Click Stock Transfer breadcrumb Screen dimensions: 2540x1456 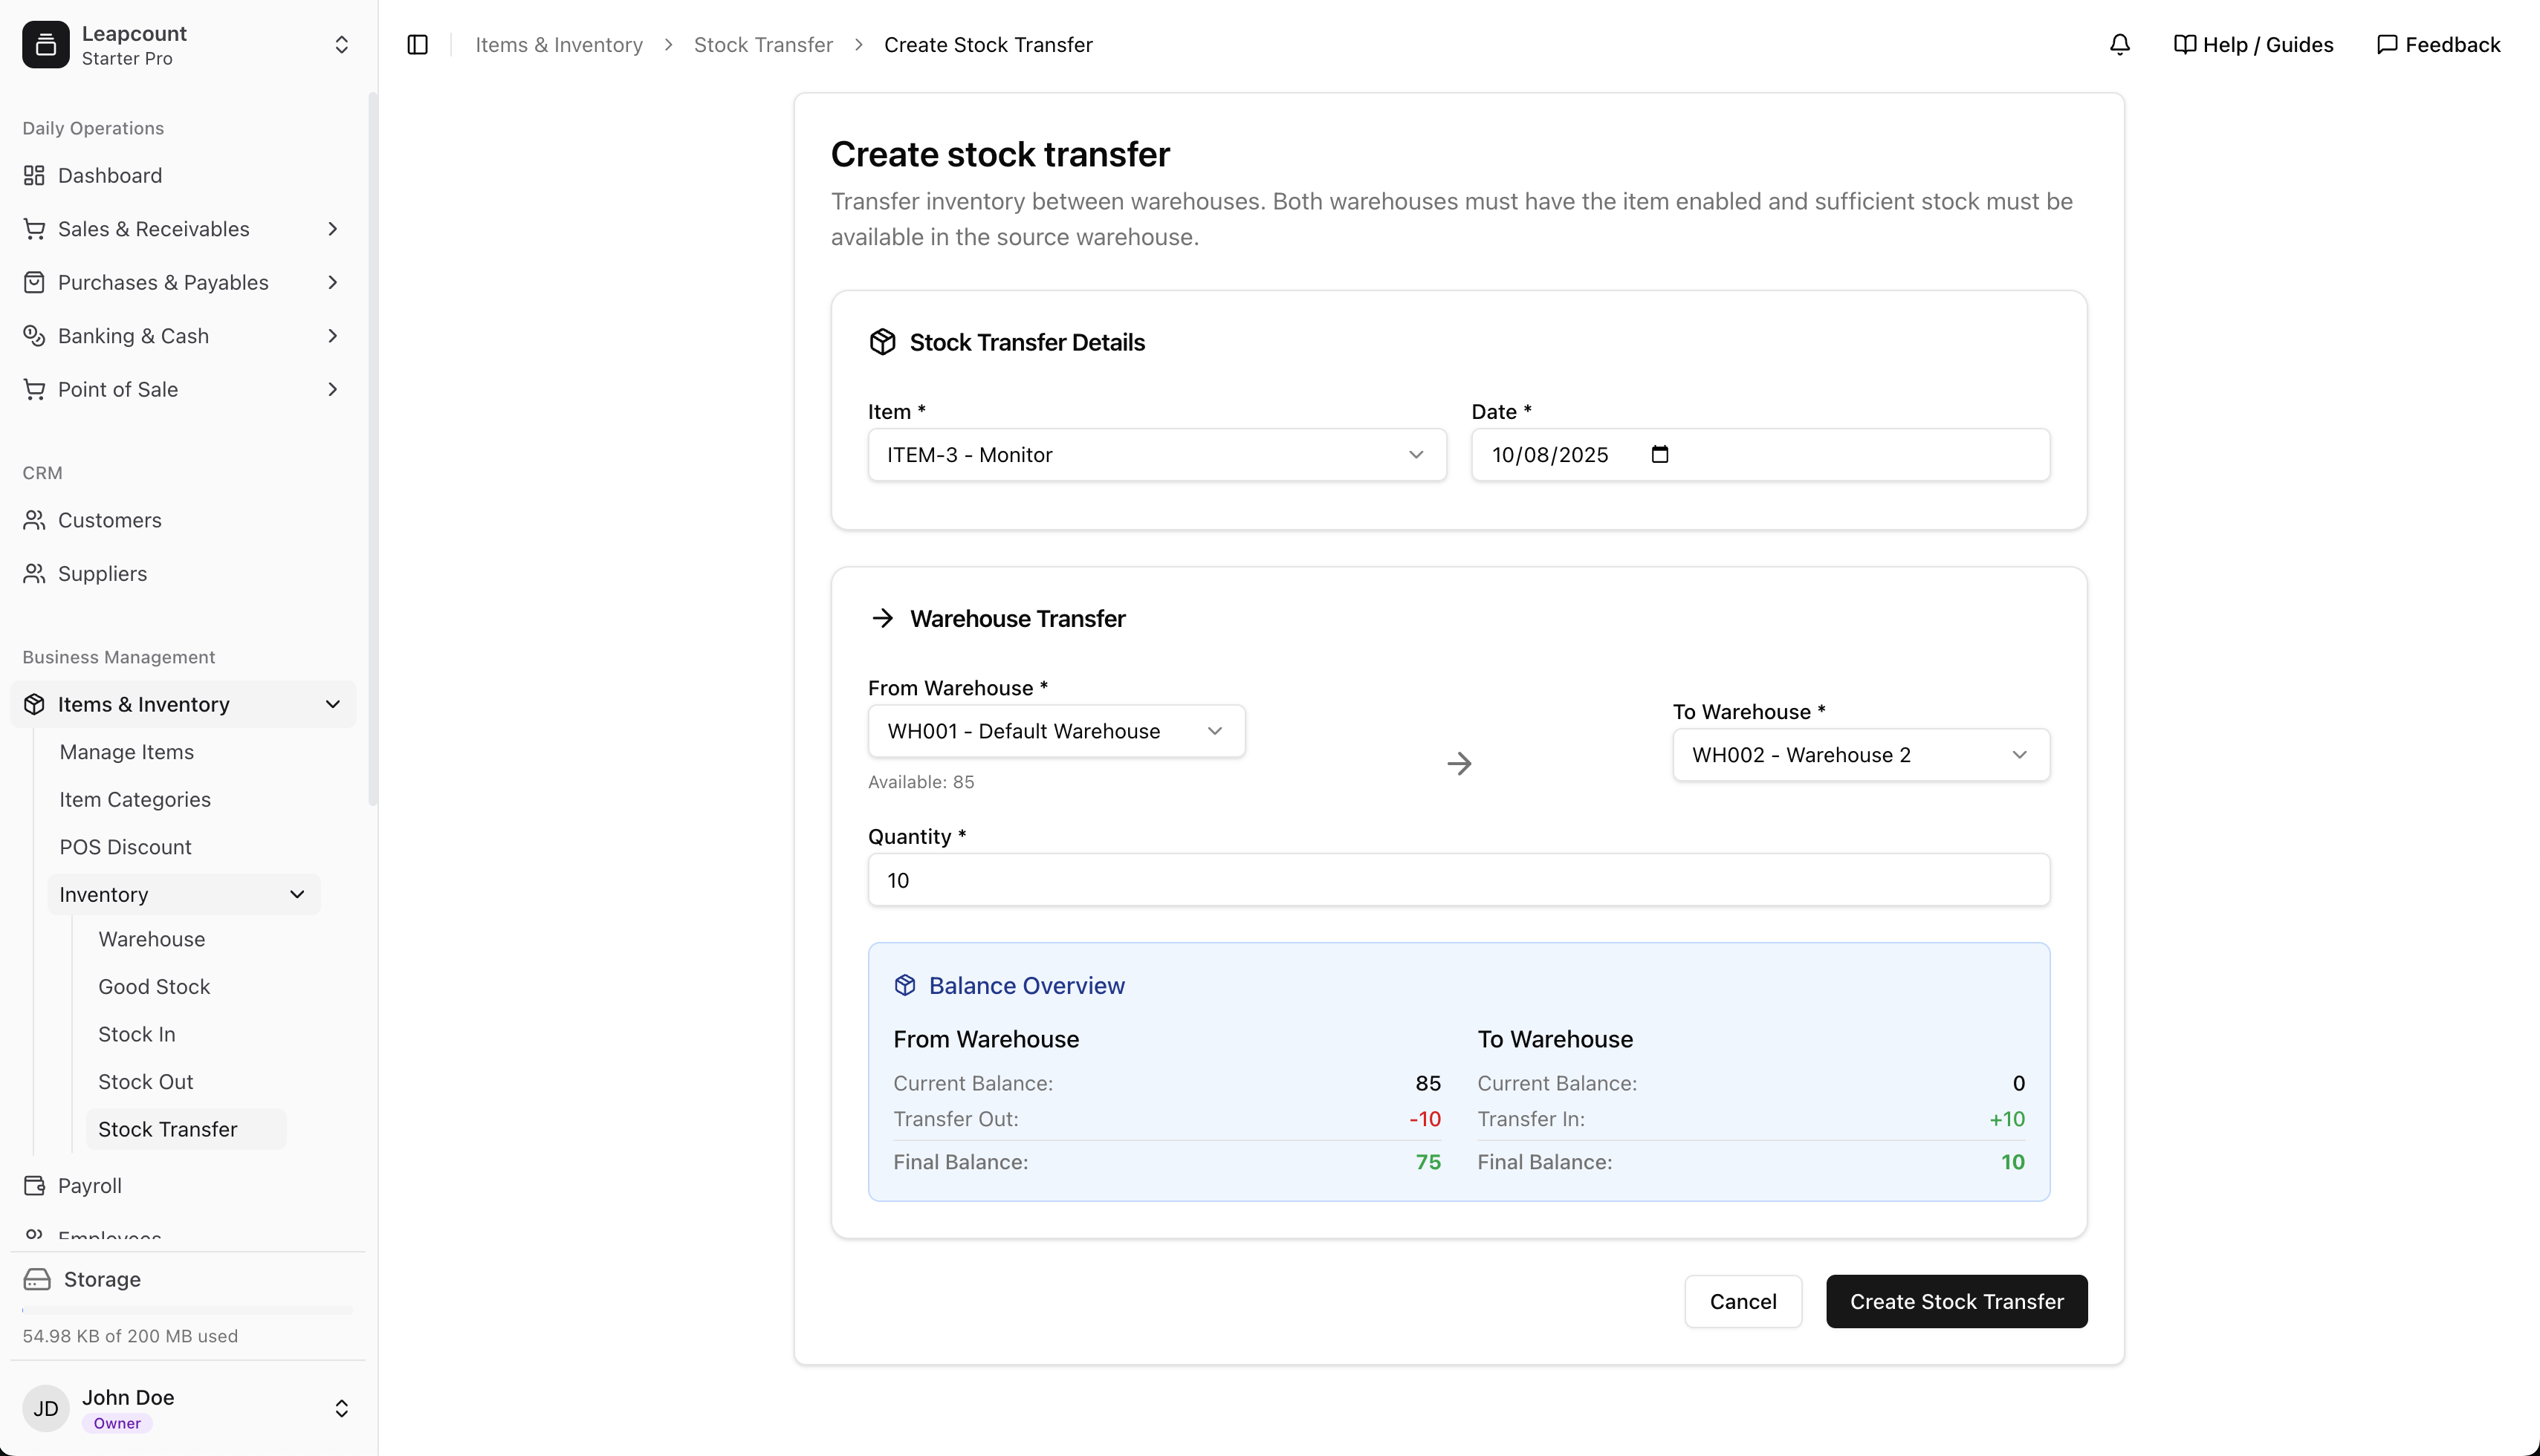[763, 45]
